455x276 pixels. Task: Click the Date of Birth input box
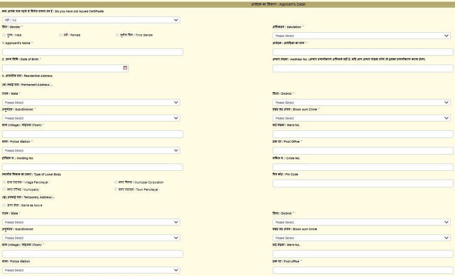[65, 68]
